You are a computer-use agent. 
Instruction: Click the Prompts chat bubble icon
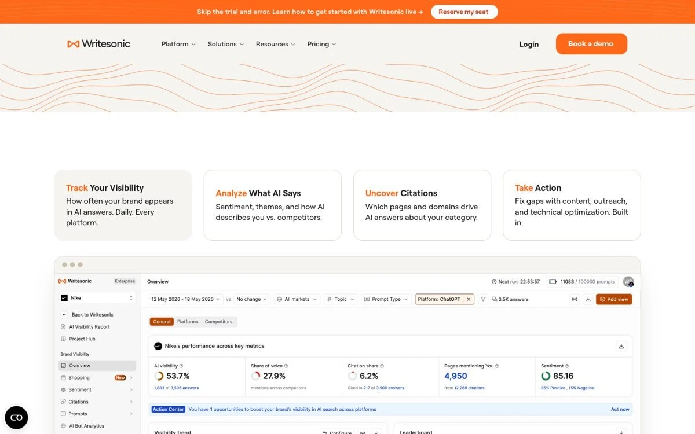pyautogui.click(x=64, y=414)
